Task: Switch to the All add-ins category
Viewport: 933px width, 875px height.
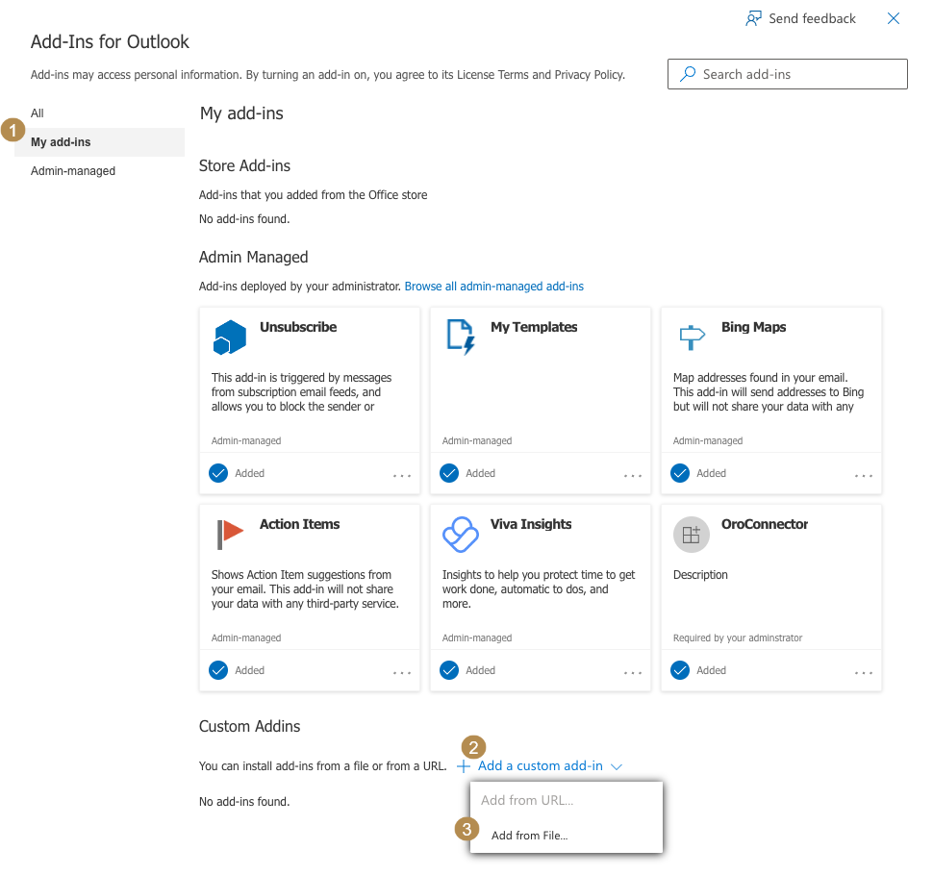Action: 38,113
